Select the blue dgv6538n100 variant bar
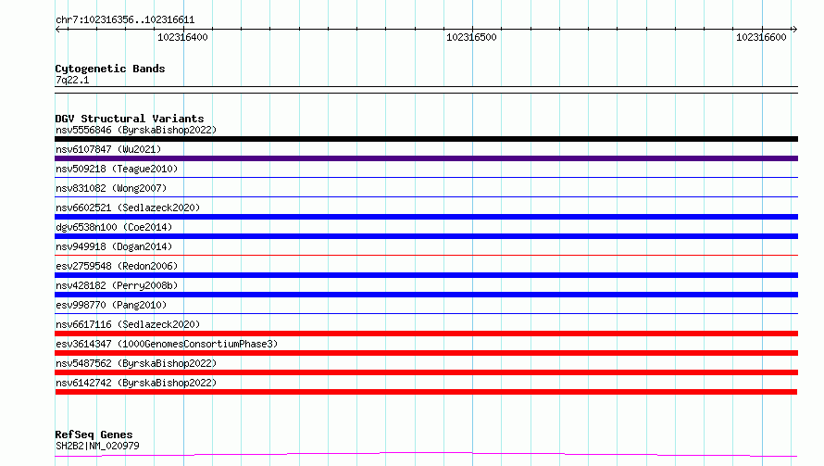Image resolution: width=824 pixels, height=466 pixels. [x=426, y=236]
